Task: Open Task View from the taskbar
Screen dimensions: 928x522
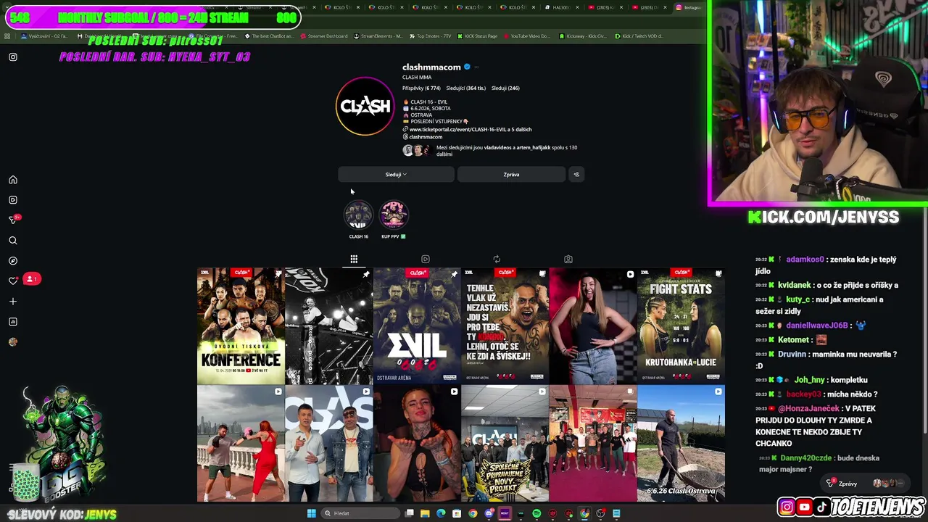Action: click(x=410, y=513)
